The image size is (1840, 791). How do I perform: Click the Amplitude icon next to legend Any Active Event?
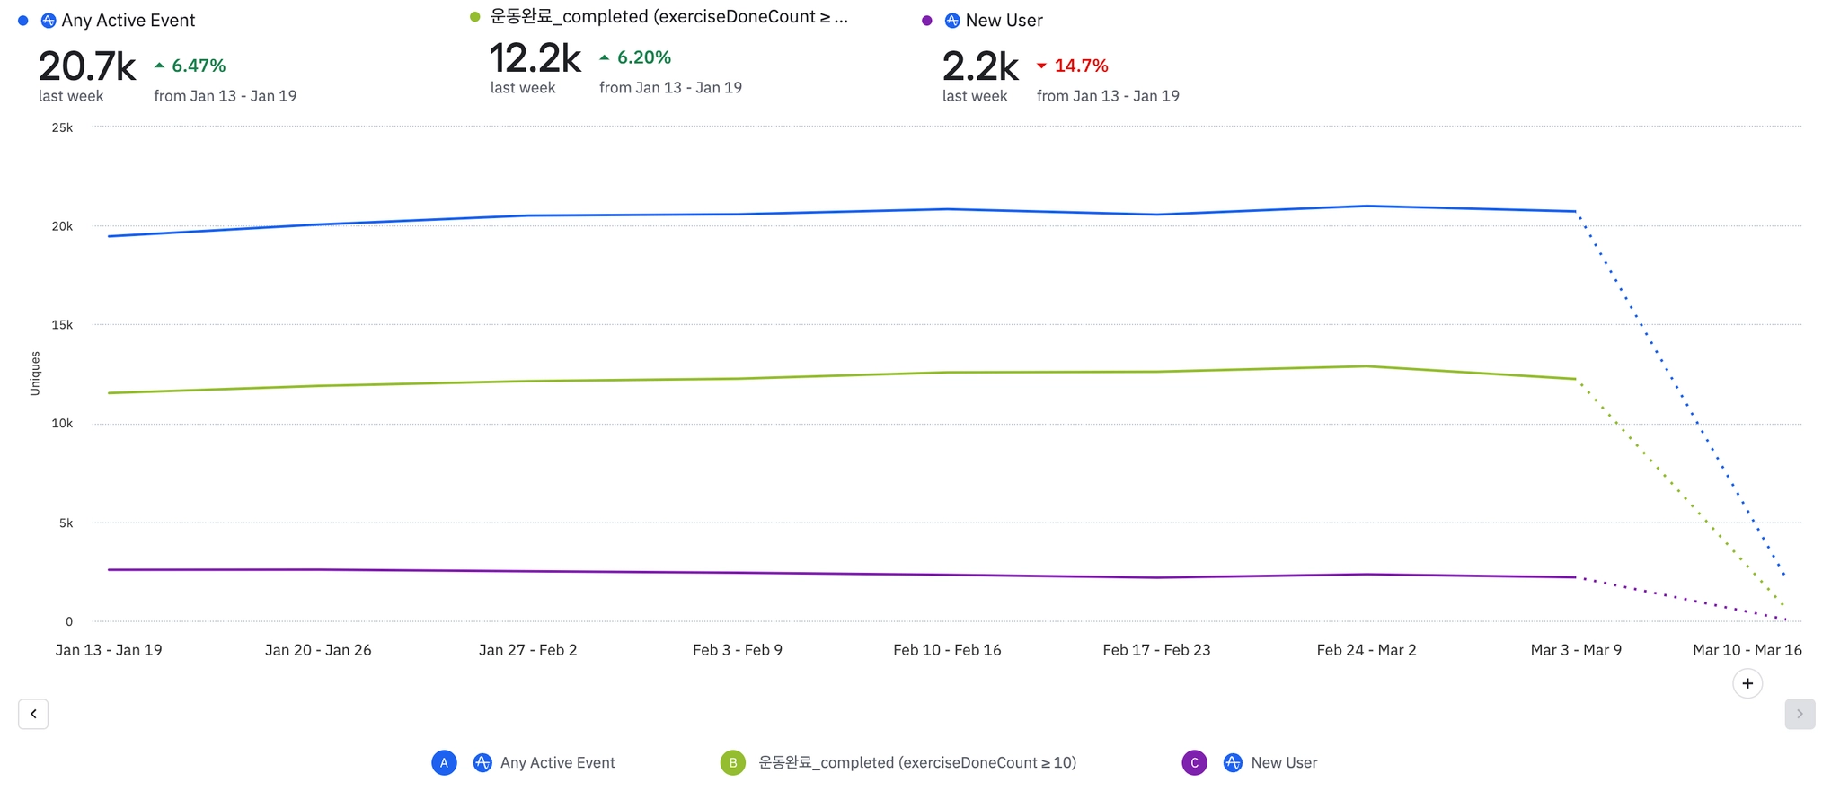coord(482,762)
